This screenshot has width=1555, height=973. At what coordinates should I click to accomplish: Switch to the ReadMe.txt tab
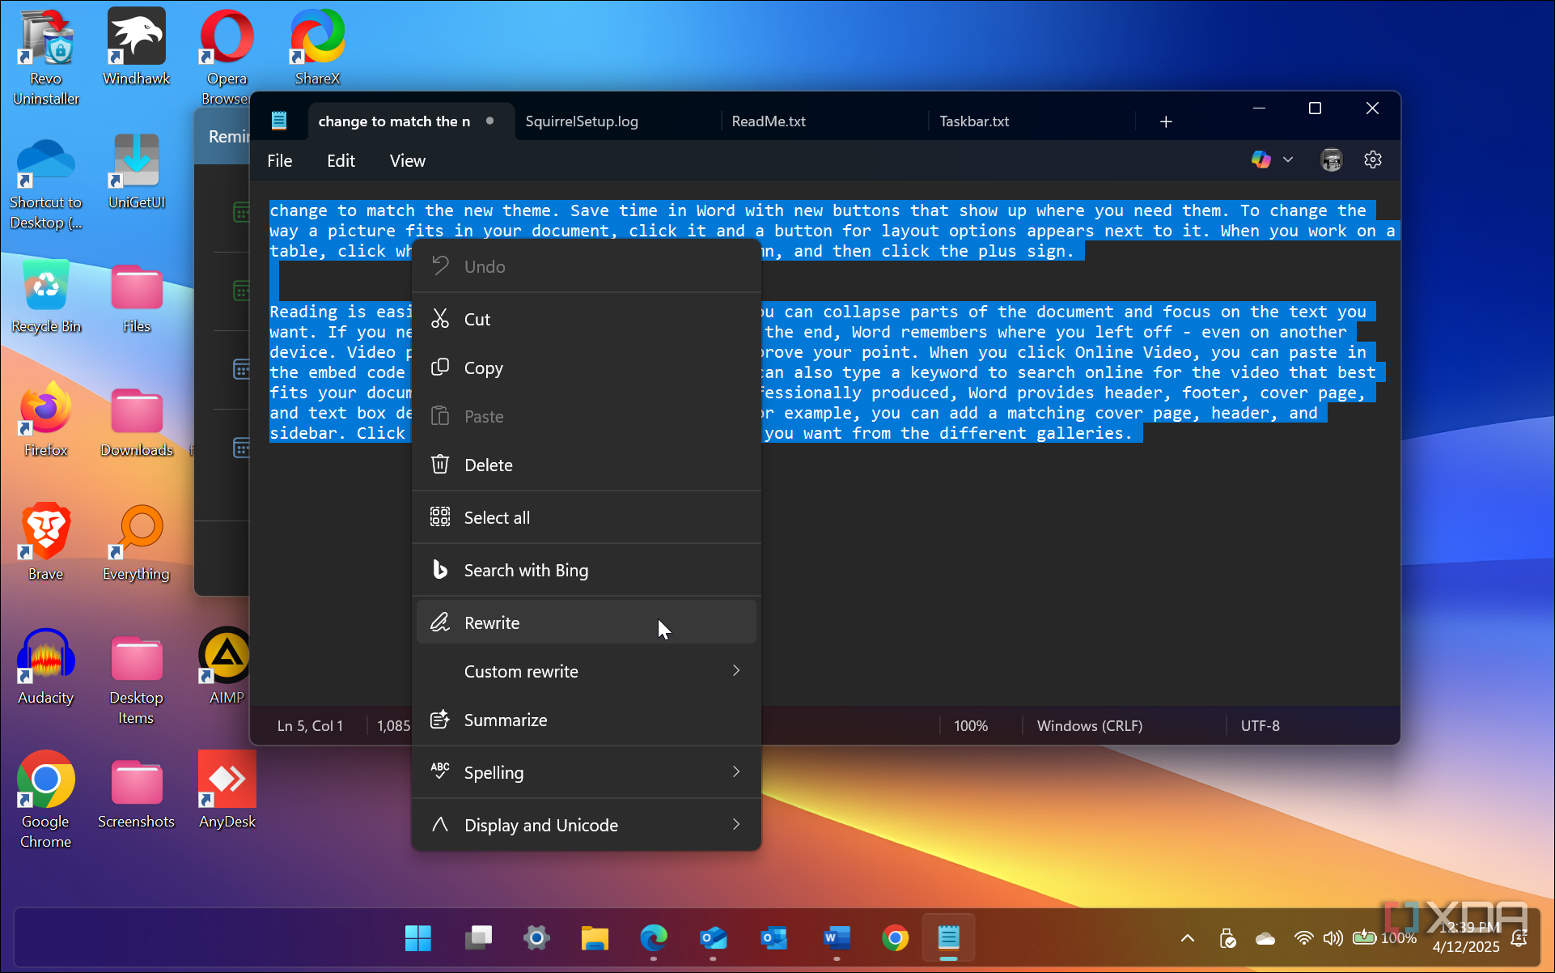[769, 121]
